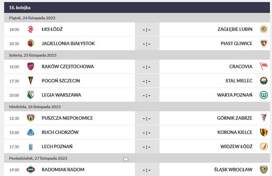Click the Jagiellonia Białystok club crest

click(x=31, y=43)
